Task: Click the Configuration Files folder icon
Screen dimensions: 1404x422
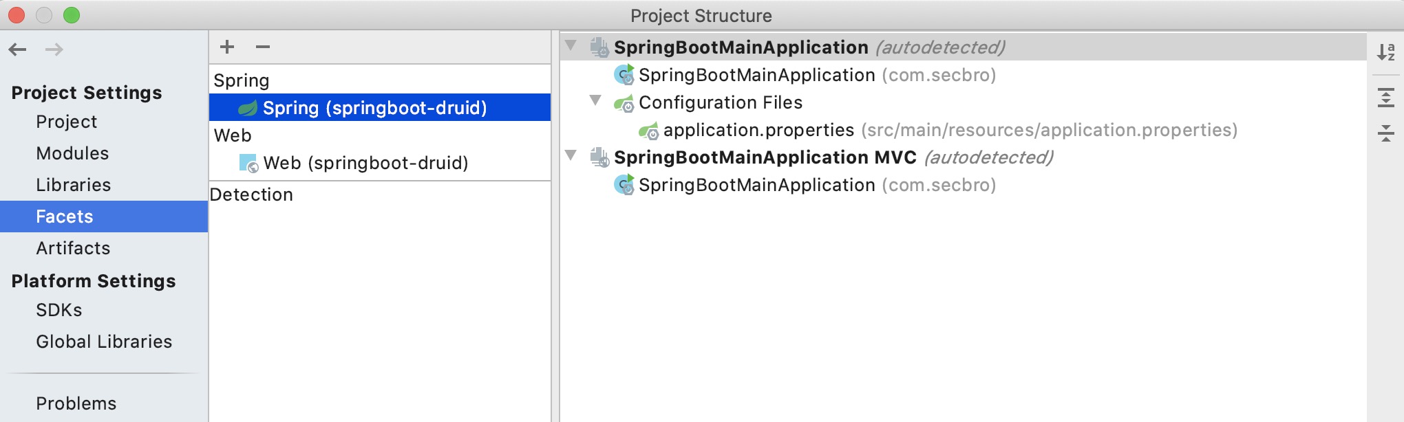Action: coord(624,103)
